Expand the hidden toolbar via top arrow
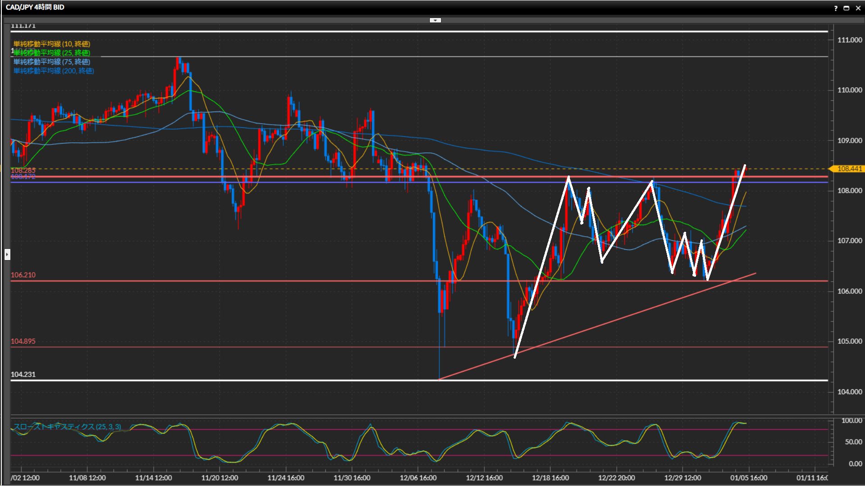 435,20
